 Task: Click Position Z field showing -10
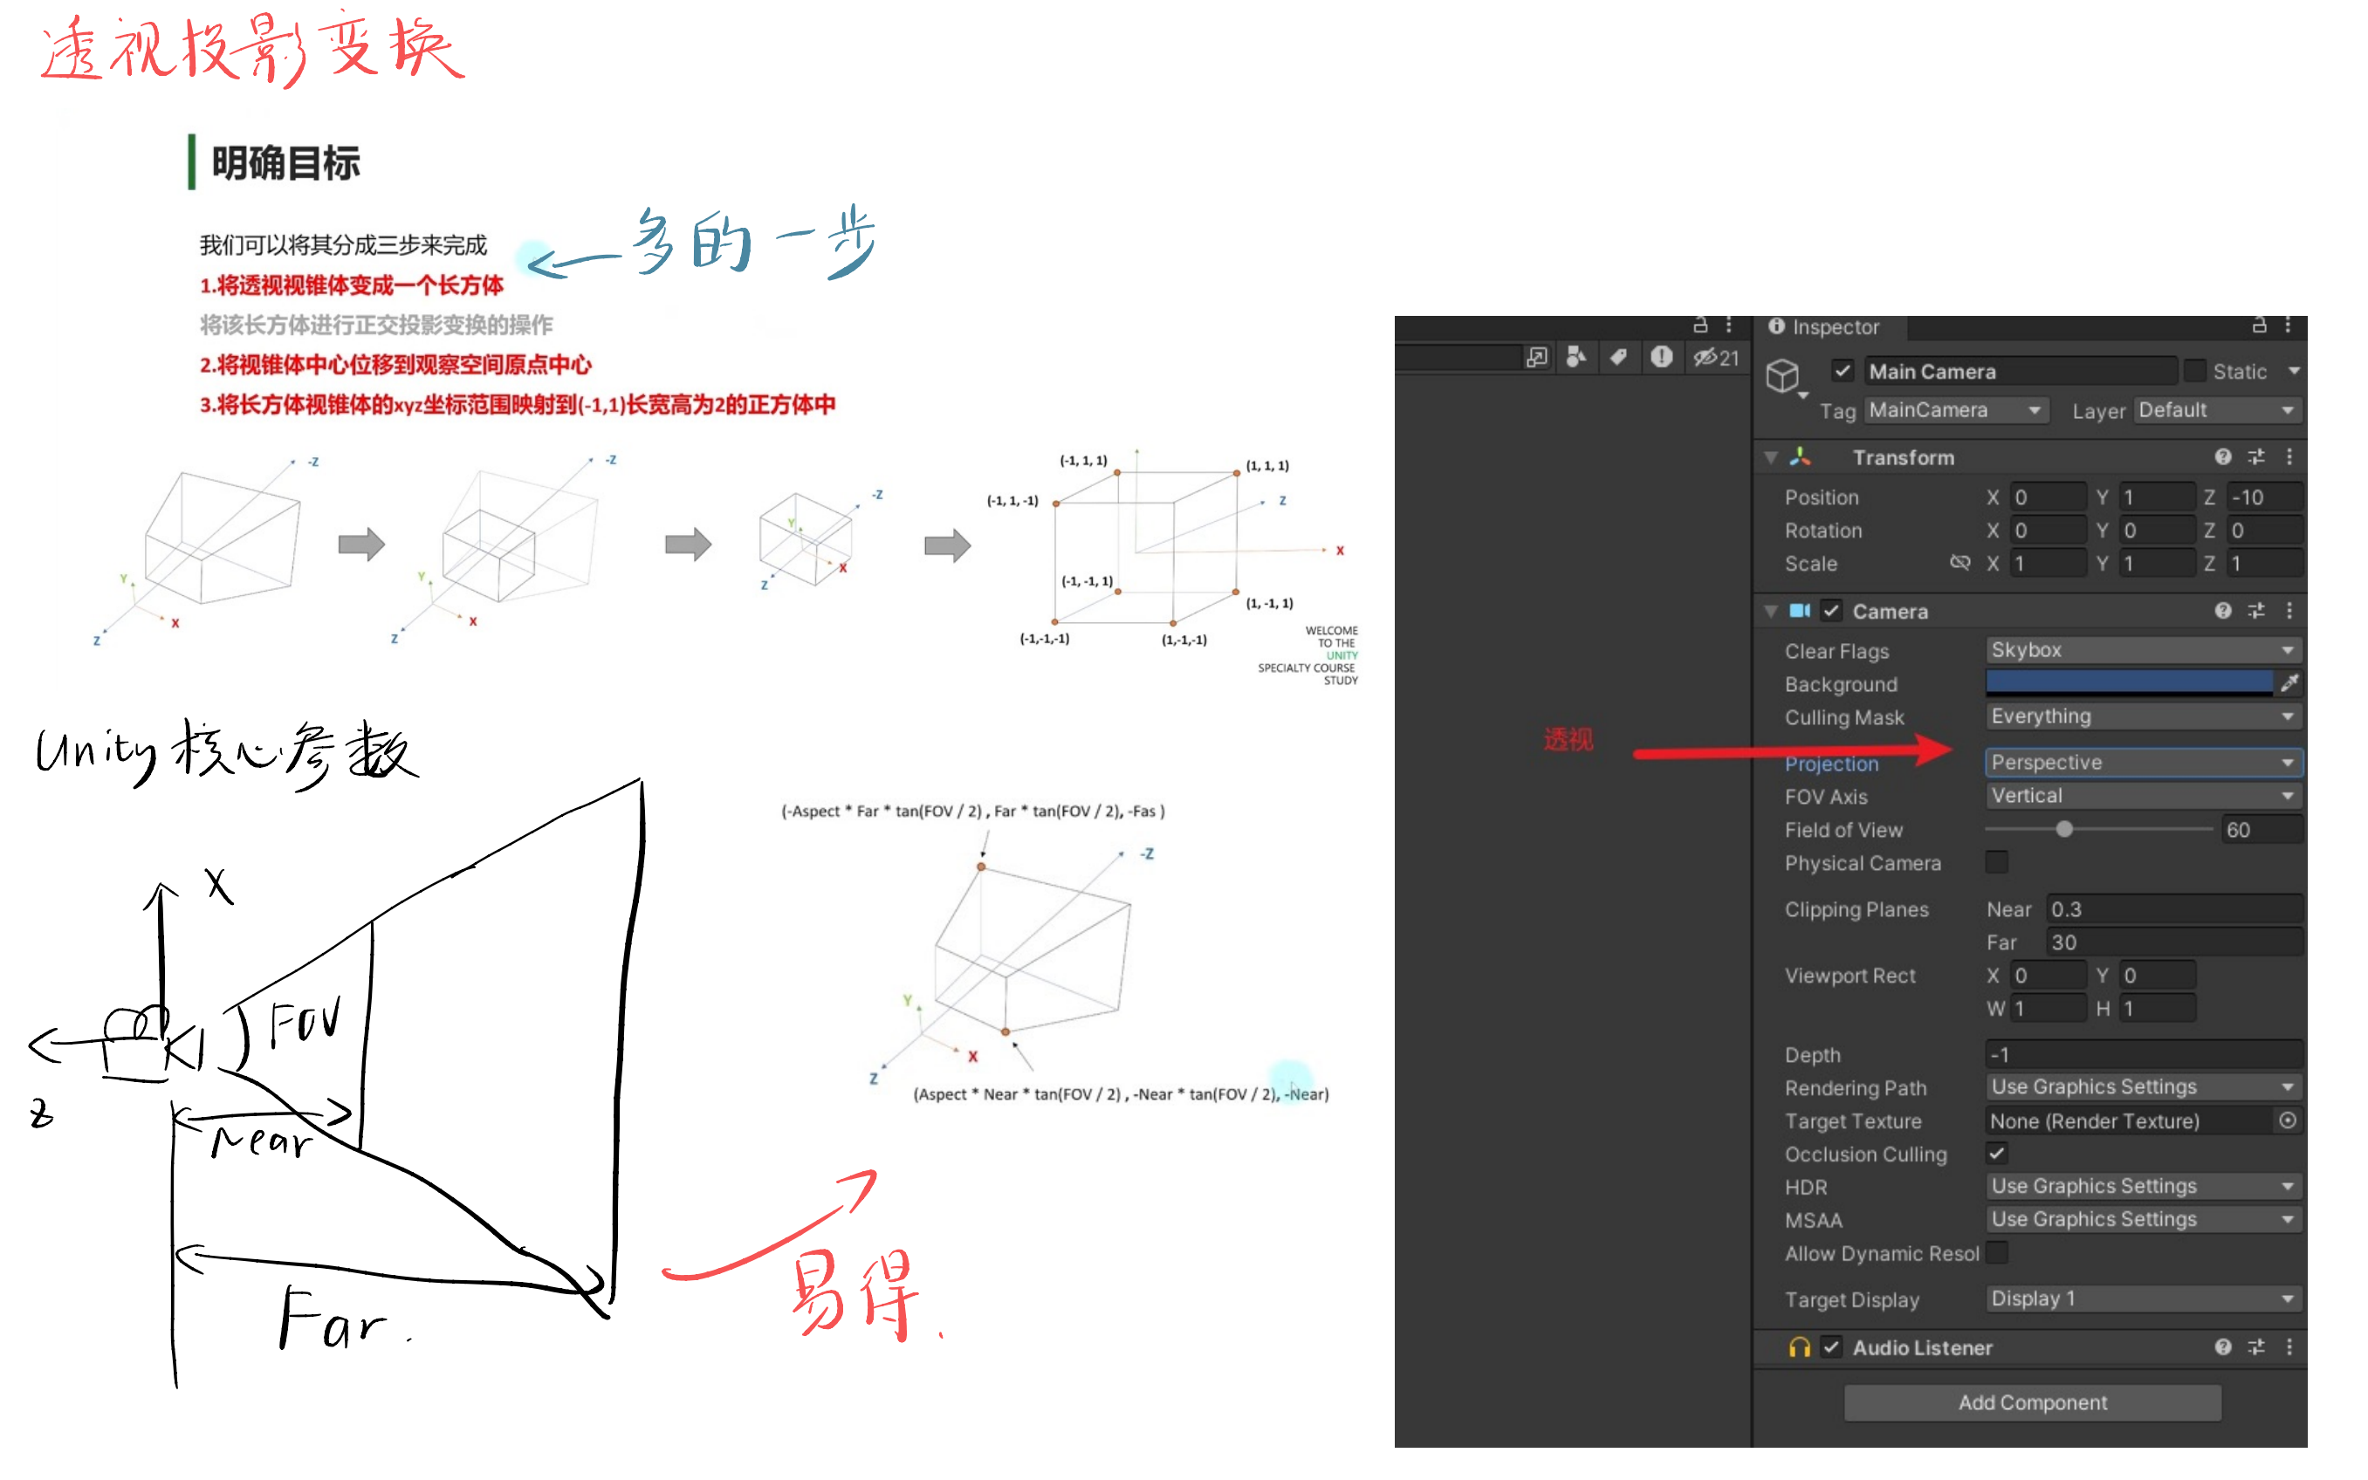pos(2262,497)
